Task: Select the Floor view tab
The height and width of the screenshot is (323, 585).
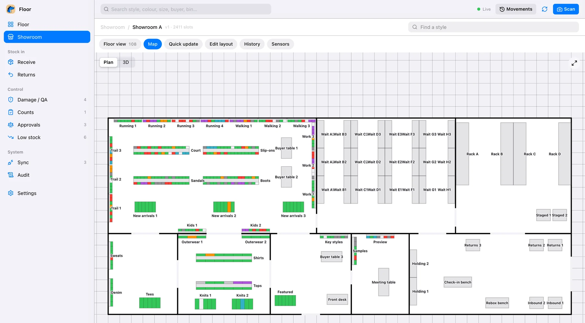Action: [x=120, y=44]
